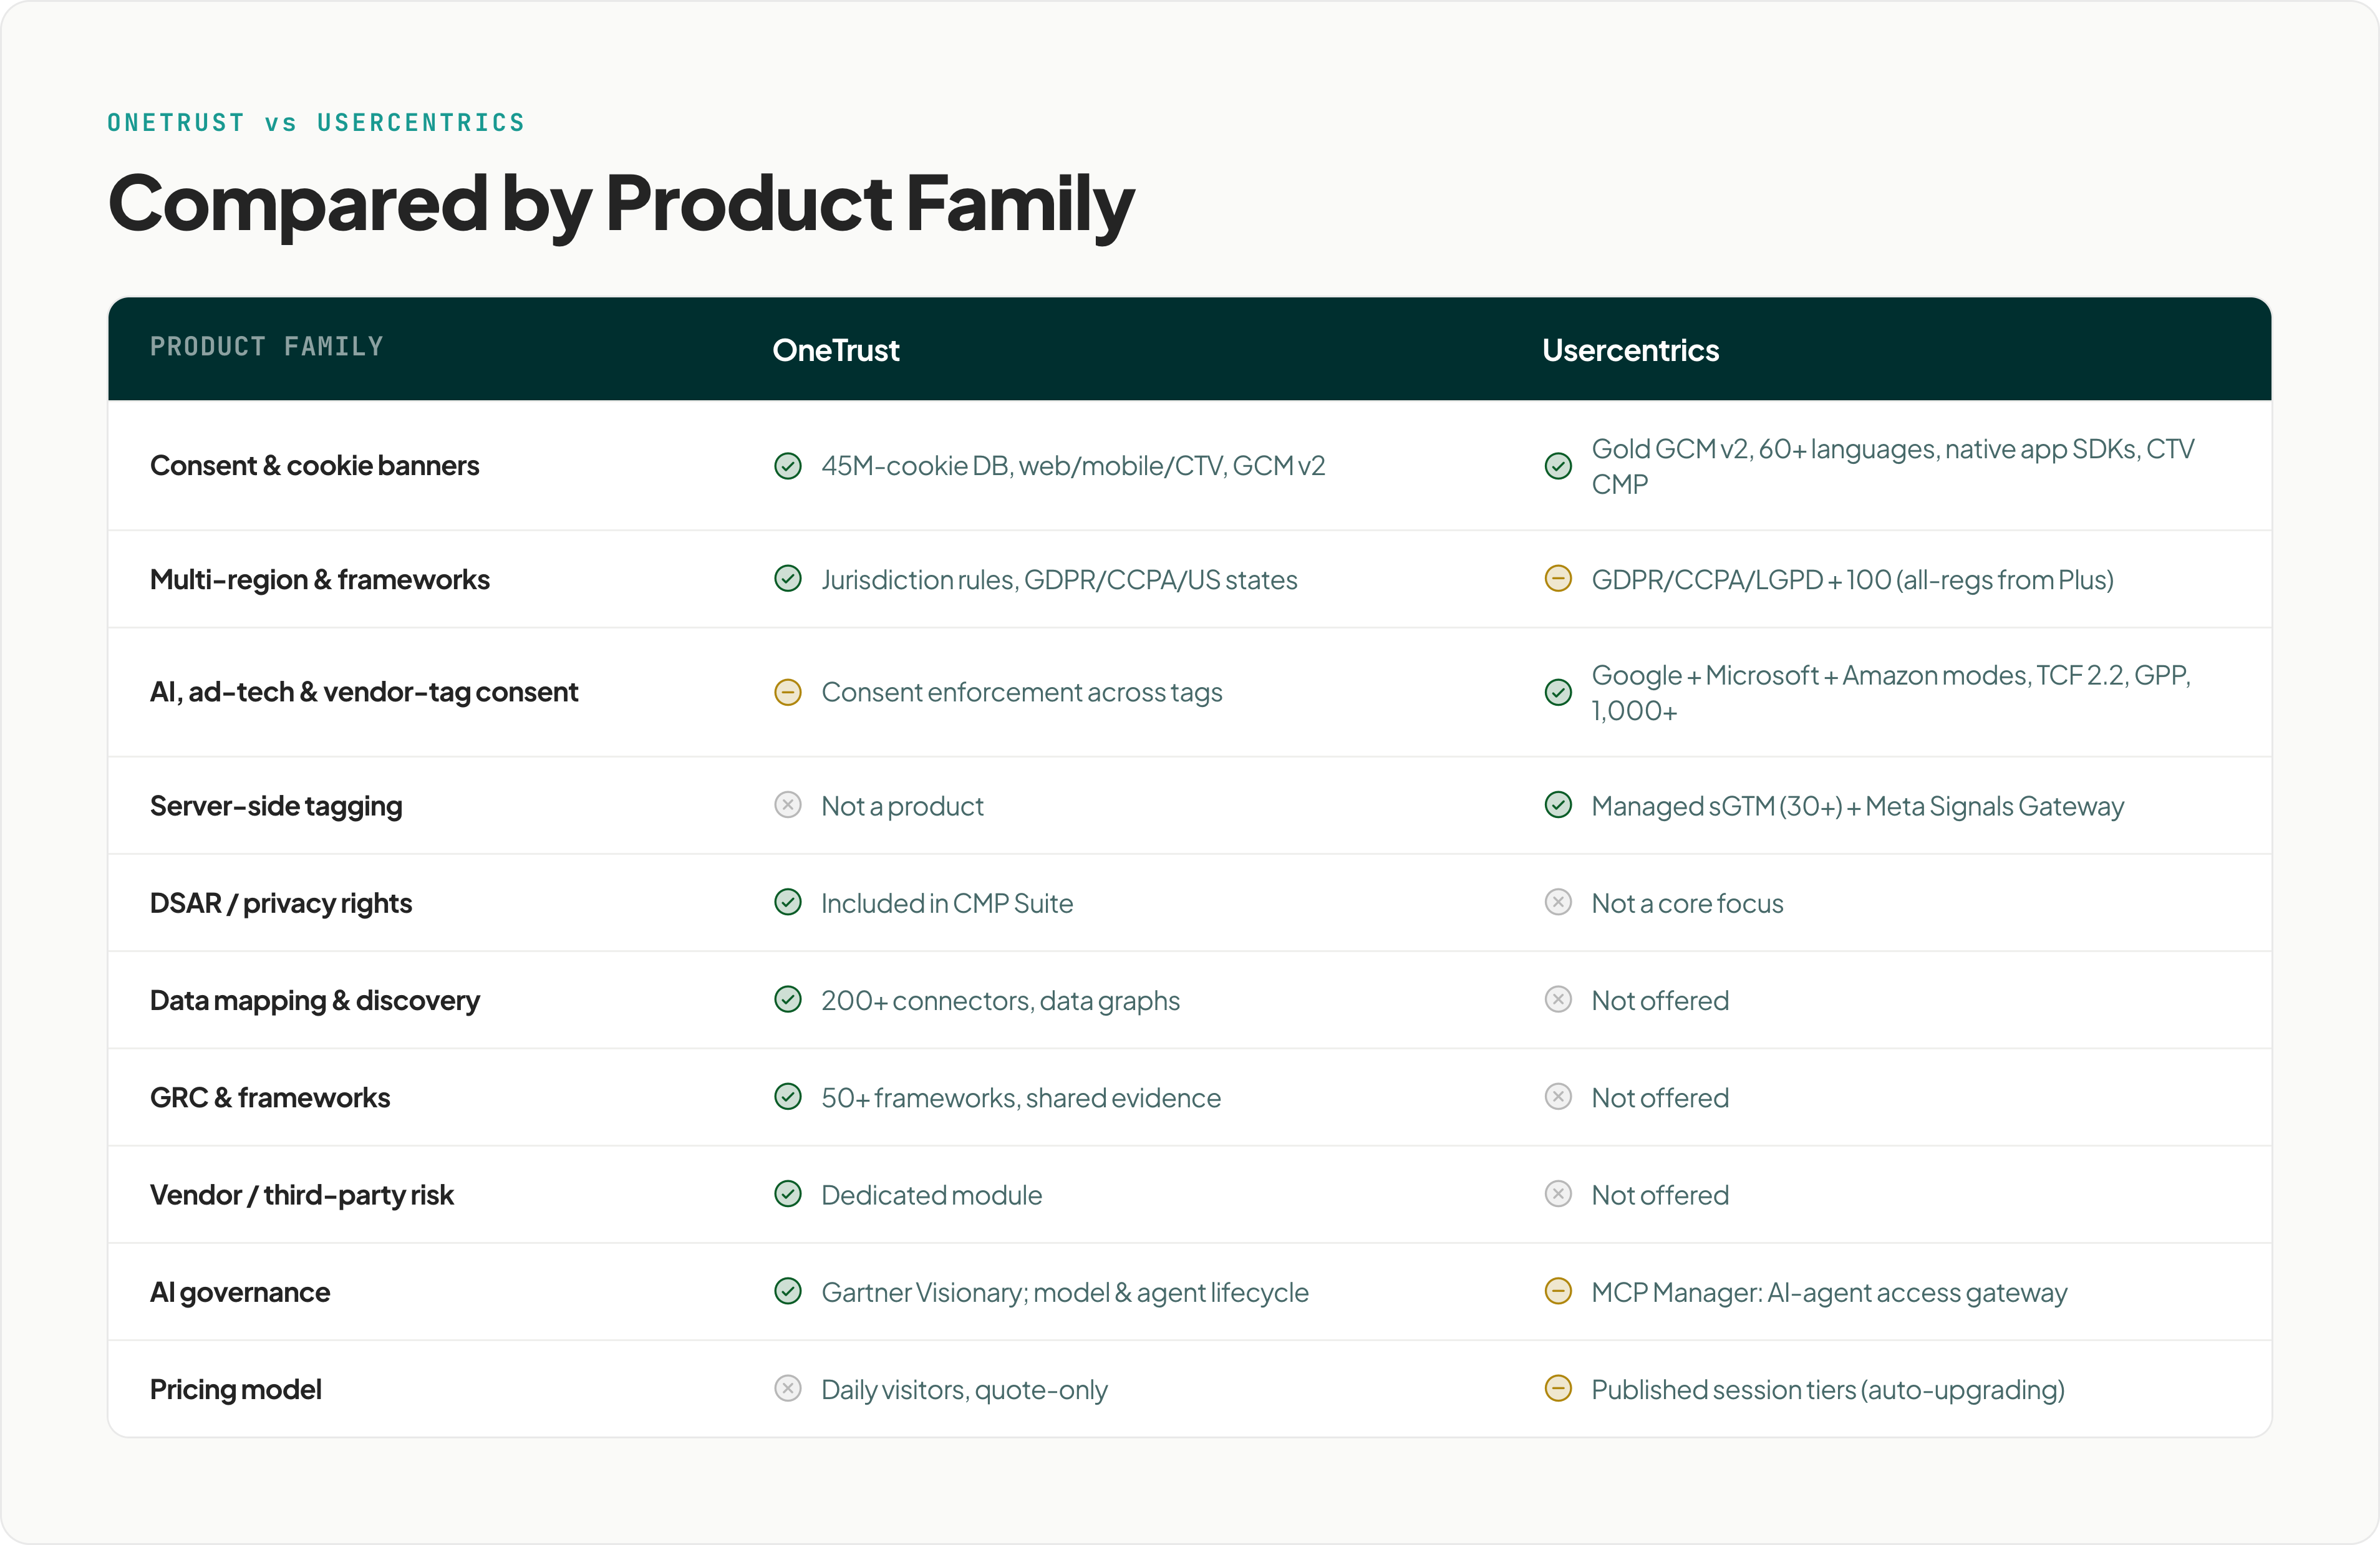
Task: Click grey X in Vendor / third-party risk Not offered
Action: [1558, 1194]
